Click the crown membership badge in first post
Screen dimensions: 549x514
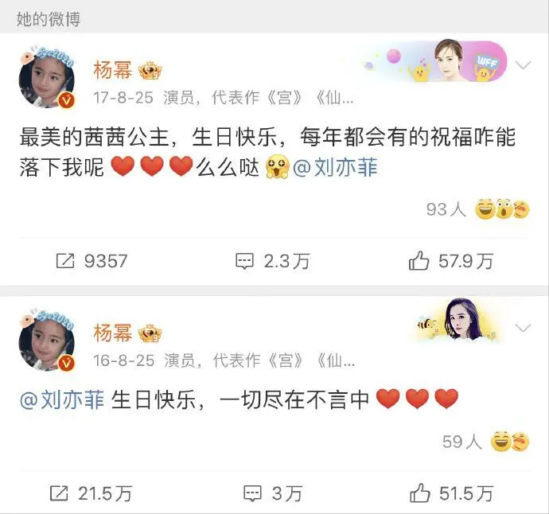coord(150,70)
